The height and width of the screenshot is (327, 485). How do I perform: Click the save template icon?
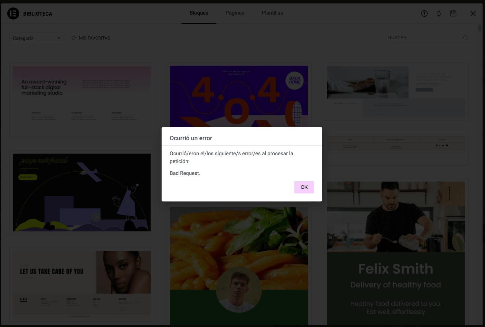click(453, 14)
